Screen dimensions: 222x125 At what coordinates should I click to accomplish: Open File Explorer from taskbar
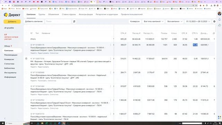click(x=42, y=123)
